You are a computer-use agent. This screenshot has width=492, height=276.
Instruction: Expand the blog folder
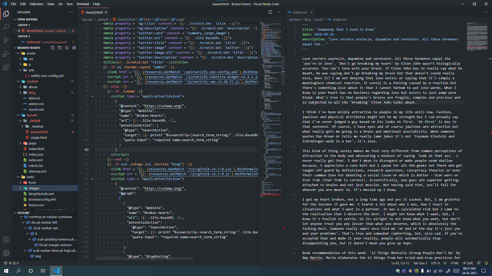[20, 93]
